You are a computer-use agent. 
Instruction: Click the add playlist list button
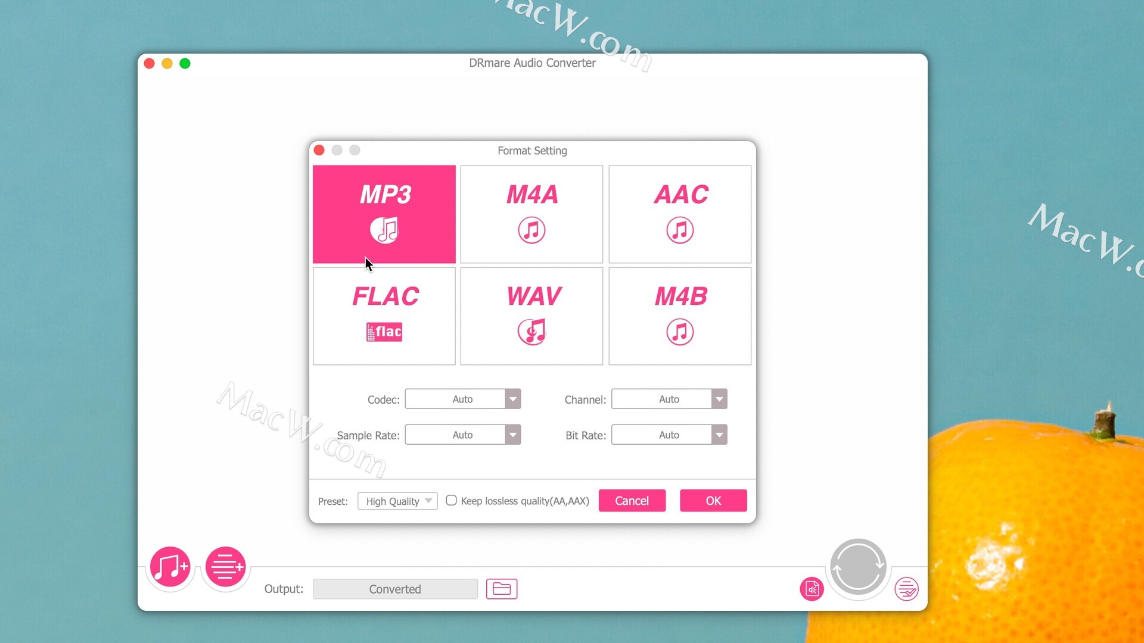click(225, 567)
